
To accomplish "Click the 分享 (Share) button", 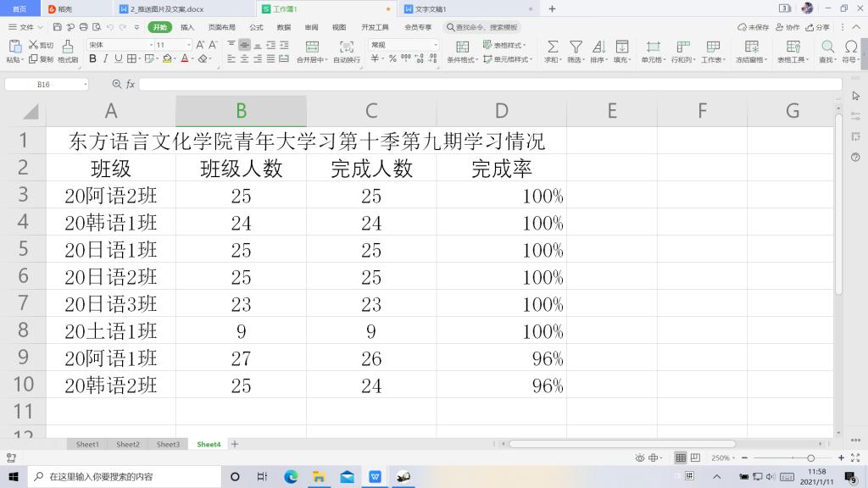I will [x=819, y=27].
